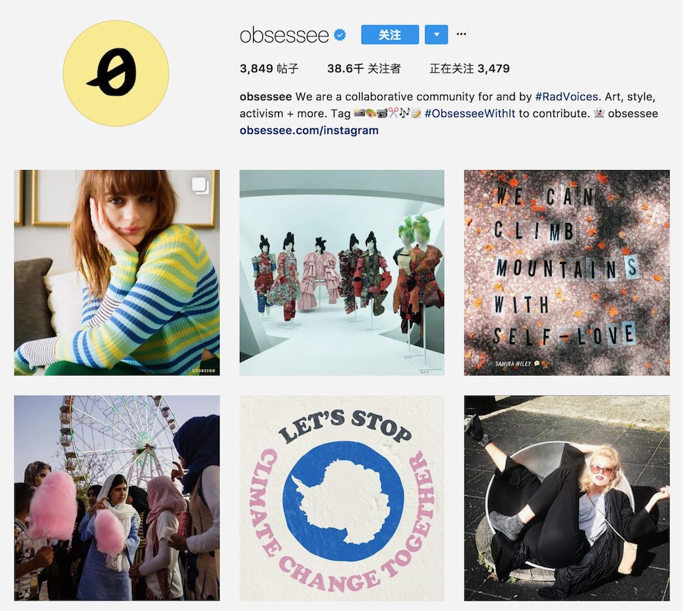683x611 pixels.
Task: Open the obsessee.com/instagram link
Action: click(309, 130)
